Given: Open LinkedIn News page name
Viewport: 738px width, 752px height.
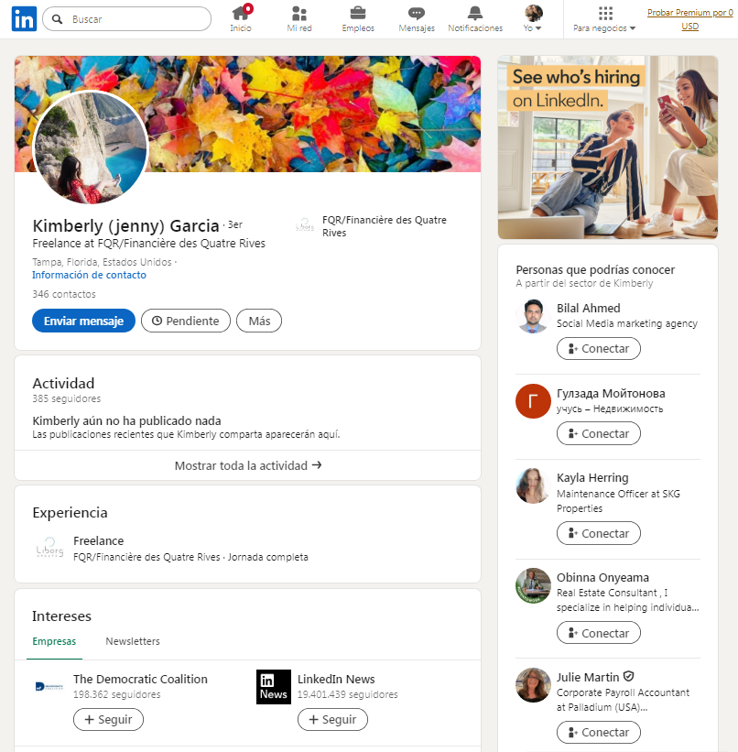Looking at the screenshot, I should 336,679.
